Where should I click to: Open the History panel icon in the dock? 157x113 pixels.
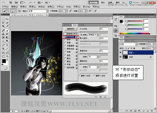coord(116,19)
